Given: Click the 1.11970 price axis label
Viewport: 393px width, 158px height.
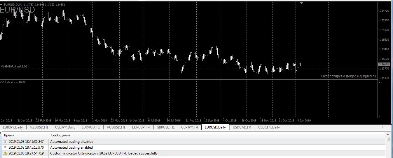Looking at the screenshot, I should point(384,78).
